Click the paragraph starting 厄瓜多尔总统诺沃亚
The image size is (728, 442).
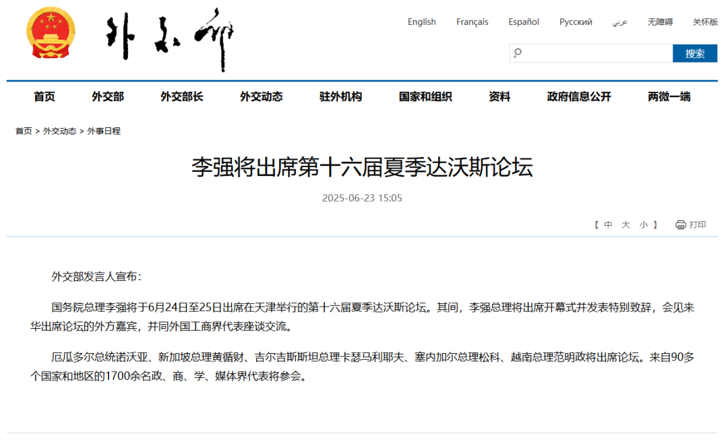(x=362, y=367)
